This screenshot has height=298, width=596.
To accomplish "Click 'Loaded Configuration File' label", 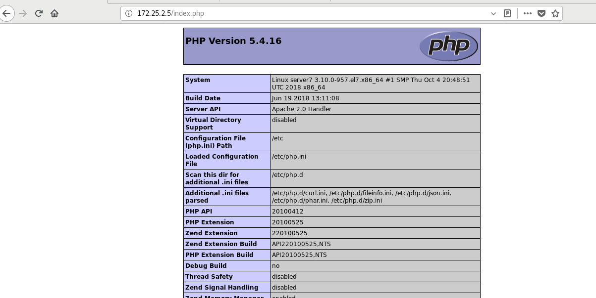I will 221,160.
